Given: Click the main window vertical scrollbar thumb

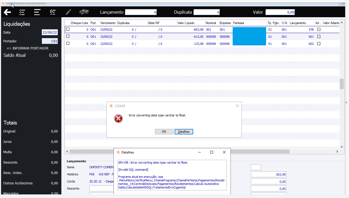Looking at the screenshot, I should point(342,84).
